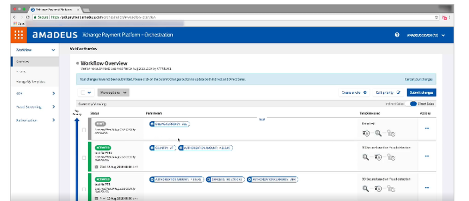Click the Activated badge in the third rule row
Image resolution: width=469 pixels, height=201 pixels.
[x=103, y=179]
